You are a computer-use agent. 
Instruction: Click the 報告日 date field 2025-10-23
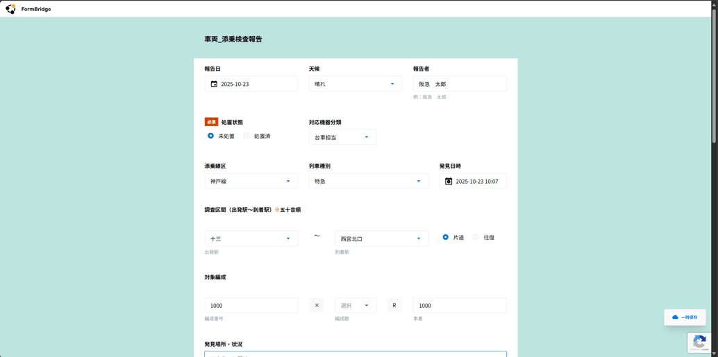(251, 84)
